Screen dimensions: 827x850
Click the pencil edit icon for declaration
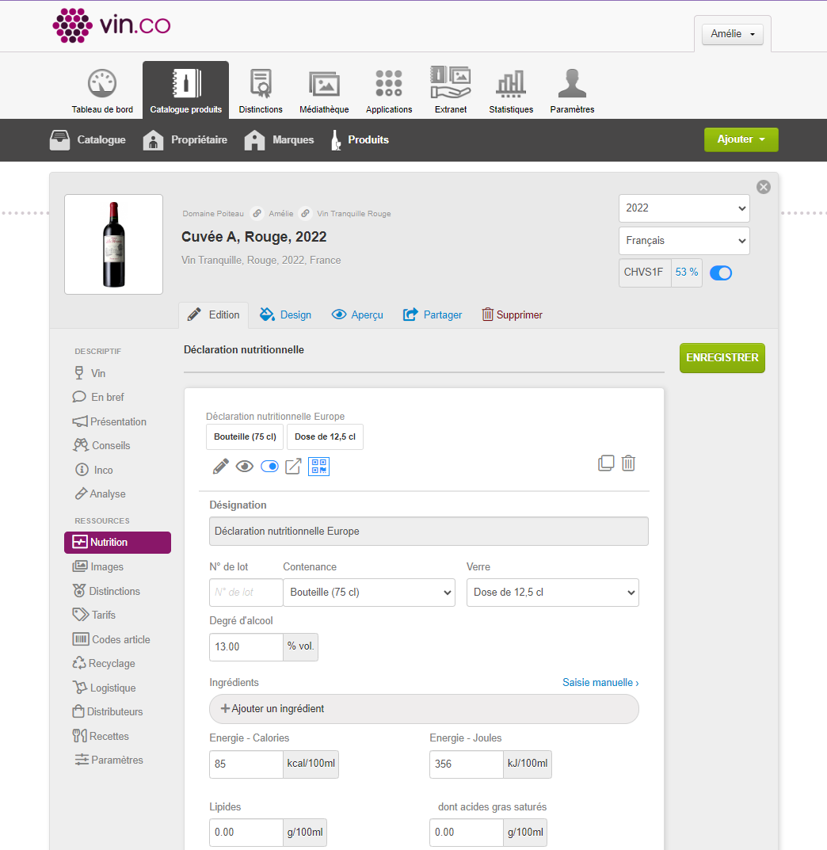coord(221,467)
